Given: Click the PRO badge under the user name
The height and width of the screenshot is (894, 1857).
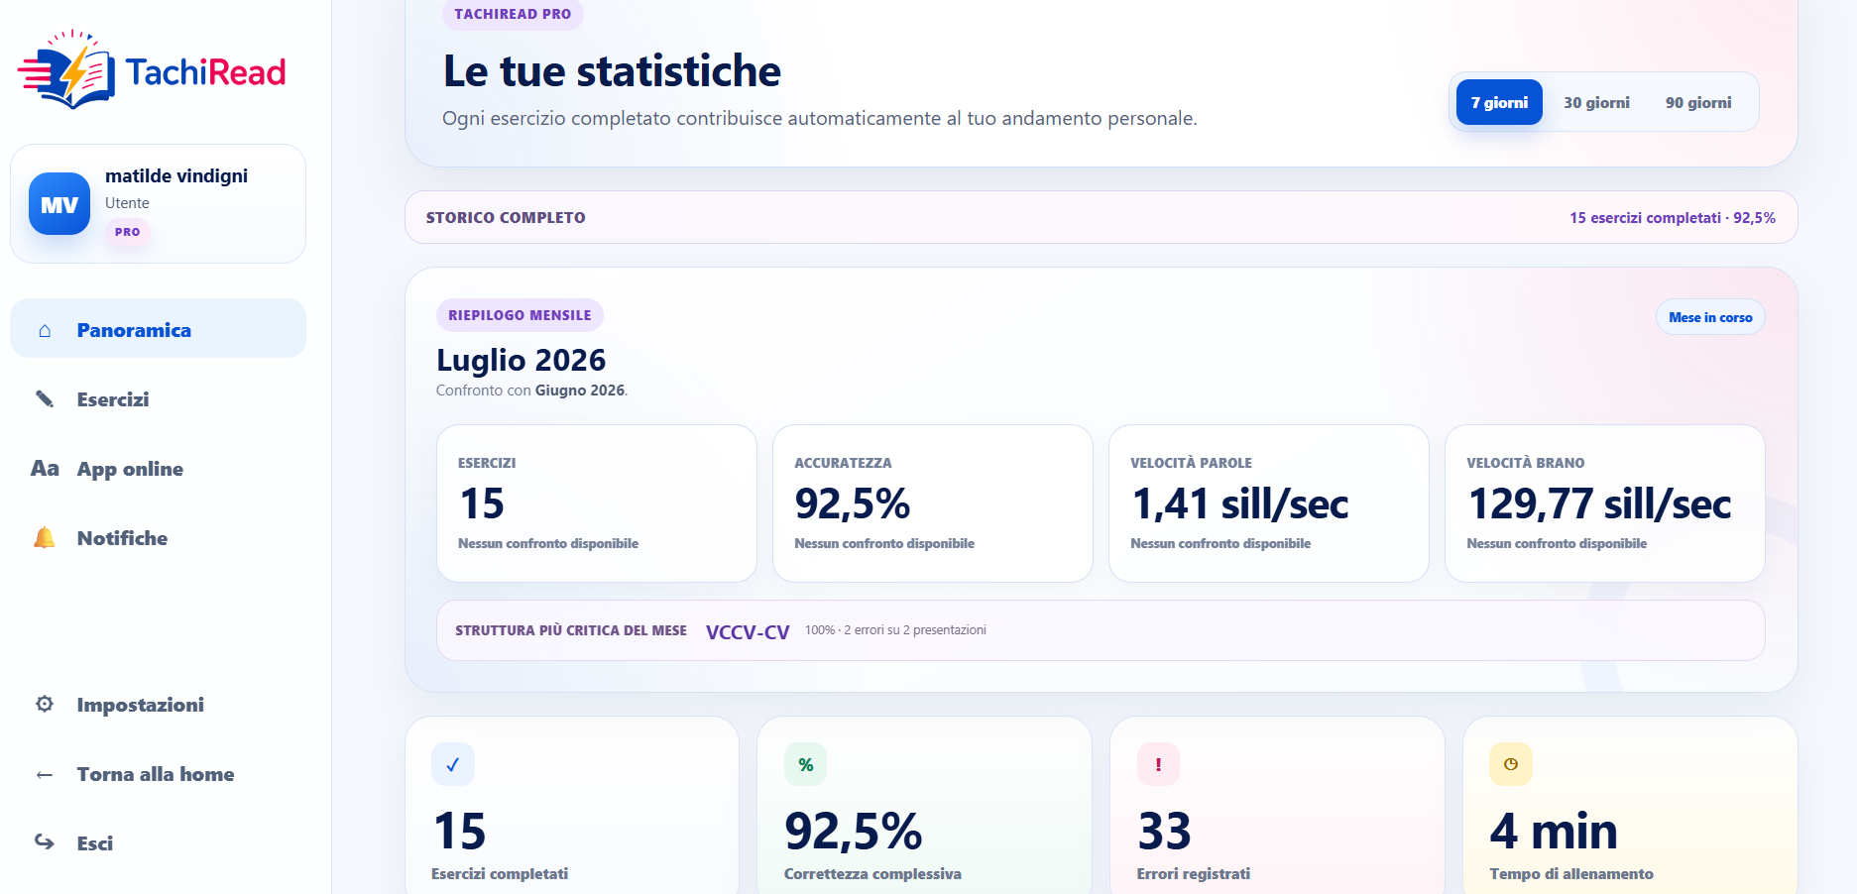Looking at the screenshot, I should [x=127, y=232].
